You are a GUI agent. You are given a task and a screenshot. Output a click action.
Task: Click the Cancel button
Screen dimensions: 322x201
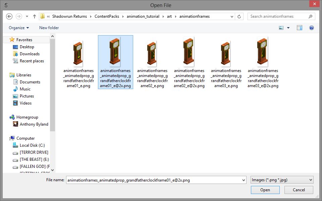coord(299,190)
